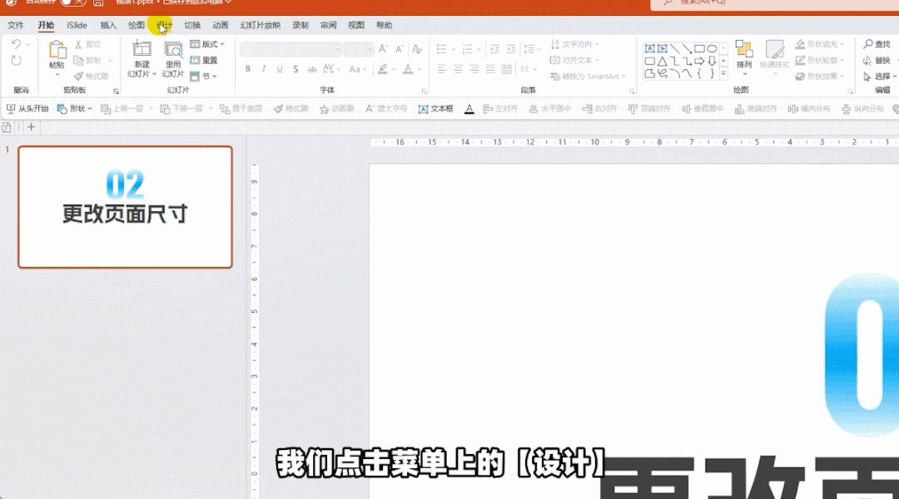Screen dimensions: 899x499
Task: Select the triangle shape in gallery
Action: tap(663, 62)
